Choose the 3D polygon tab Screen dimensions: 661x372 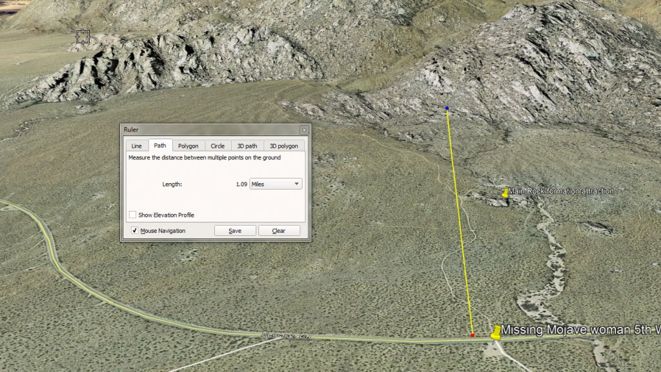(x=283, y=146)
